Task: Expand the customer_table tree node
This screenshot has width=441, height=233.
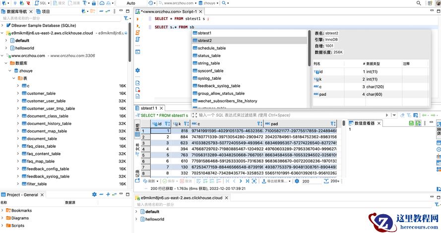Action: coord(18,93)
